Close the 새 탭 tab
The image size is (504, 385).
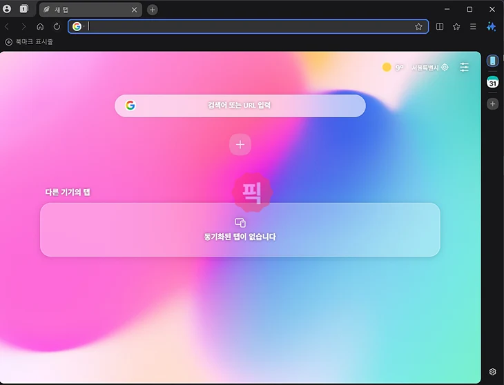[135, 10]
